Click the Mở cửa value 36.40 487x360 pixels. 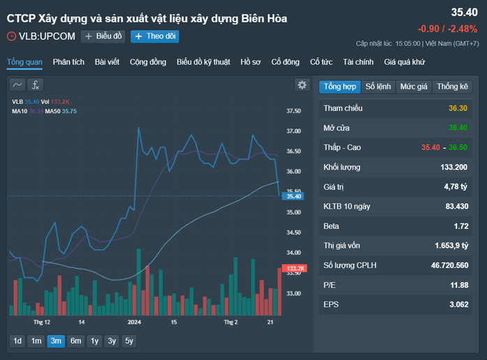[x=458, y=128]
